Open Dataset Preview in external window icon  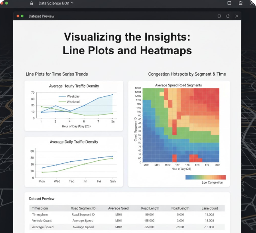tap(228, 16)
